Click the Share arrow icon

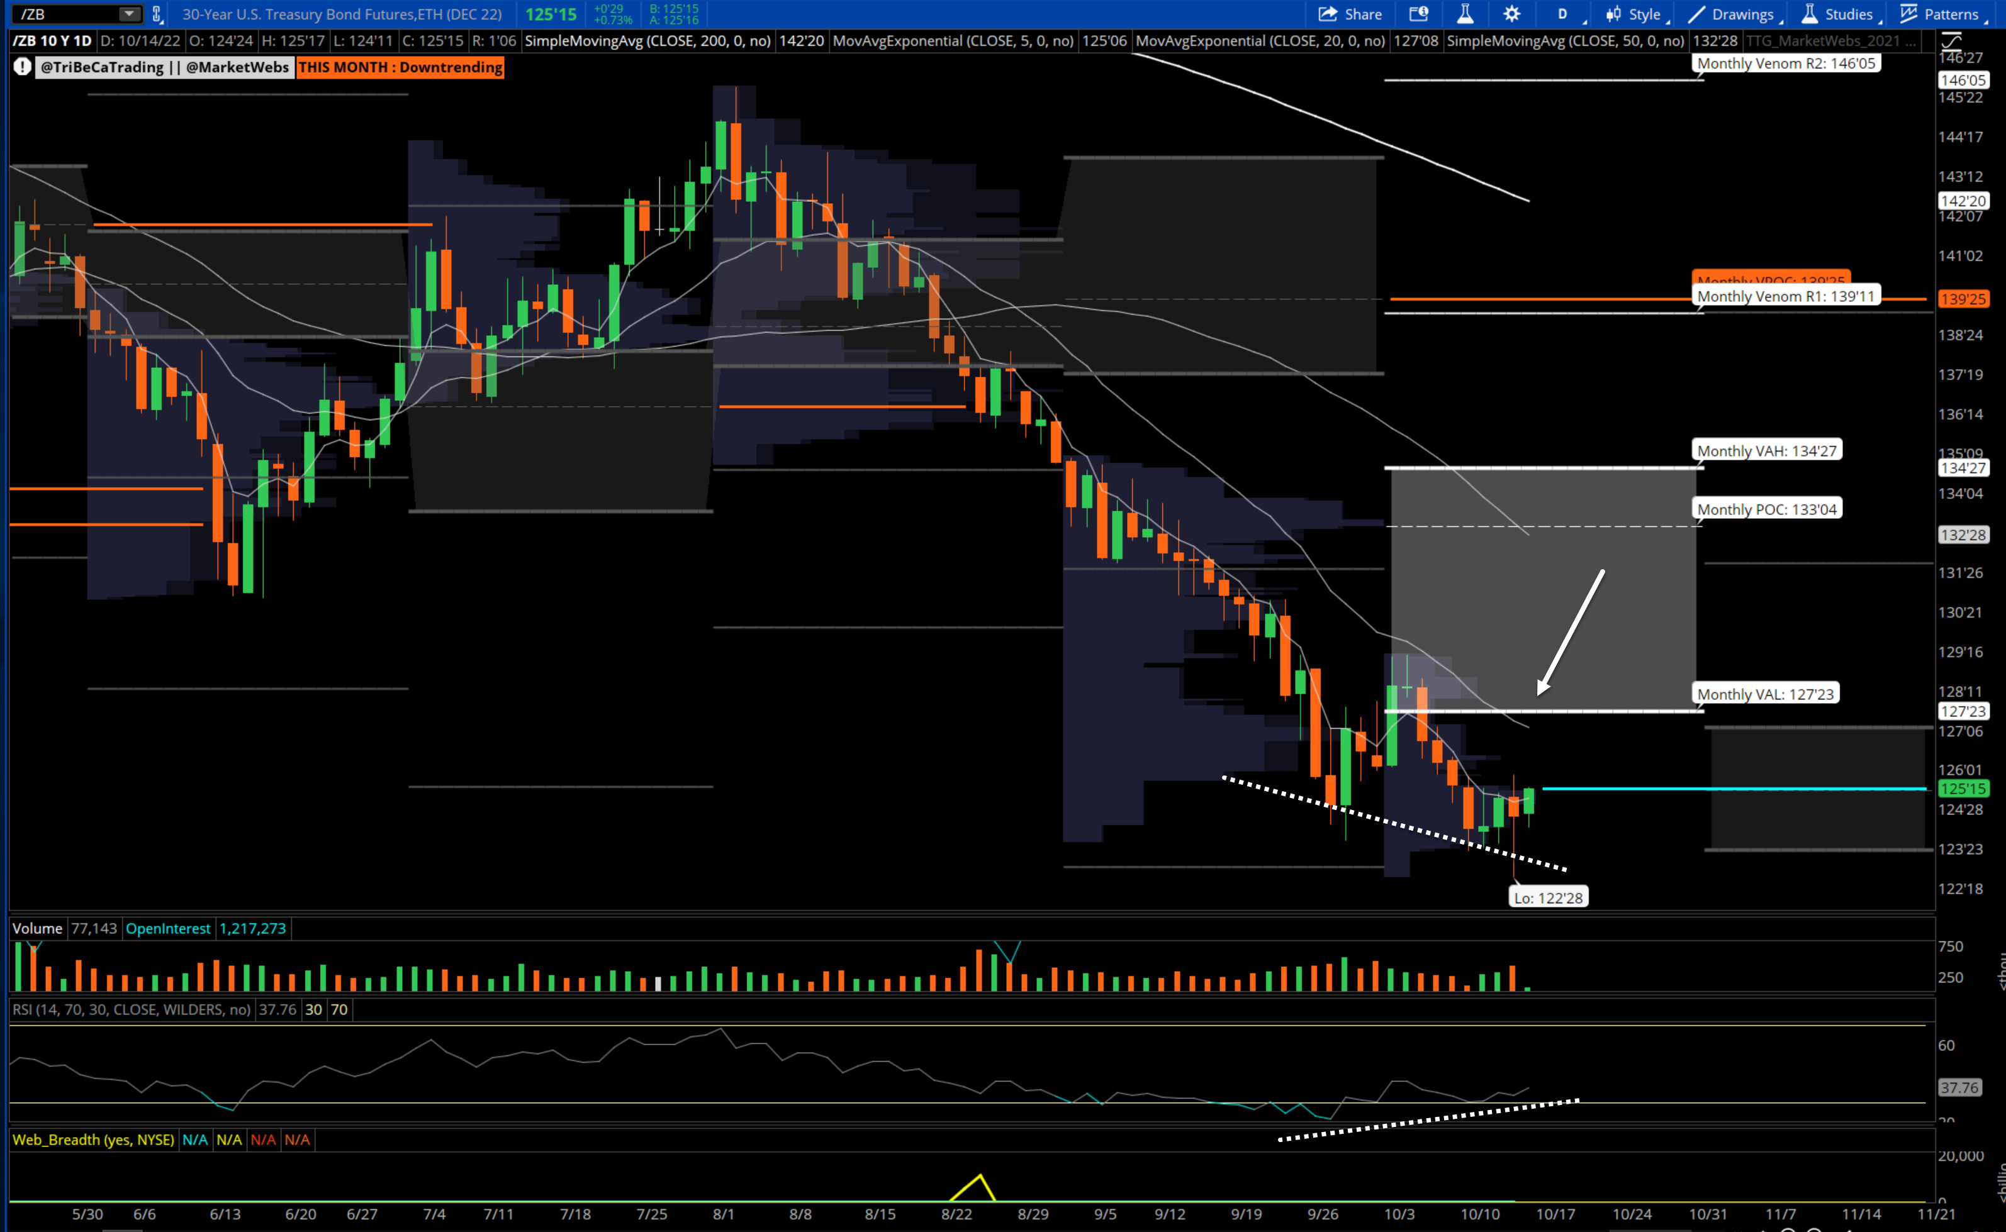click(x=1328, y=14)
